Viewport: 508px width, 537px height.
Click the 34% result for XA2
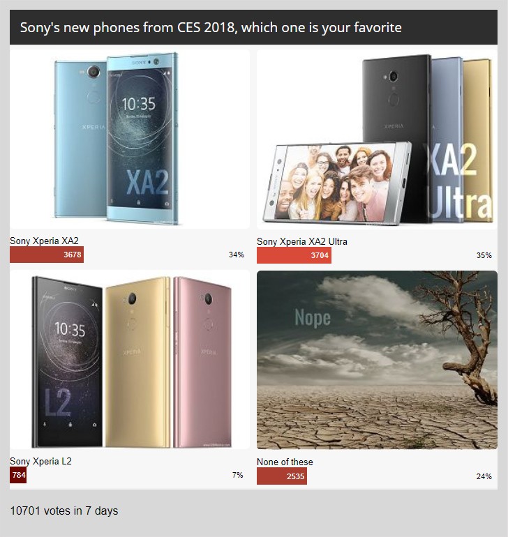pyautogui.click(x=237, y=255)
